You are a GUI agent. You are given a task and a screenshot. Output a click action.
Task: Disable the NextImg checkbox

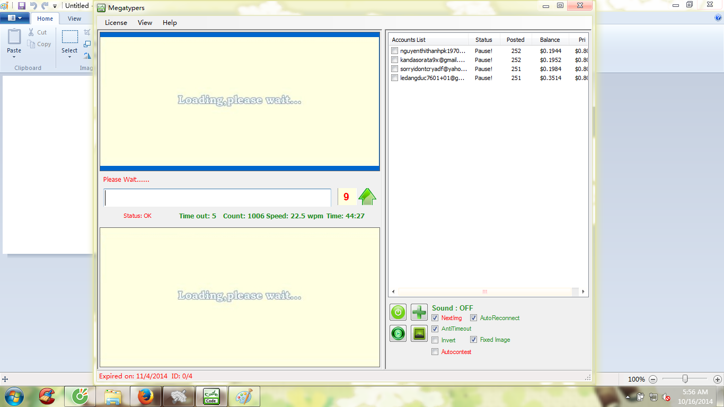tap(435, 318)
